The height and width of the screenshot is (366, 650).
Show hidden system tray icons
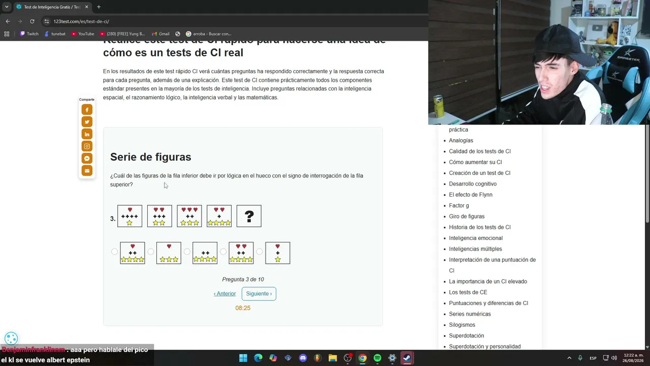[569, 358]
